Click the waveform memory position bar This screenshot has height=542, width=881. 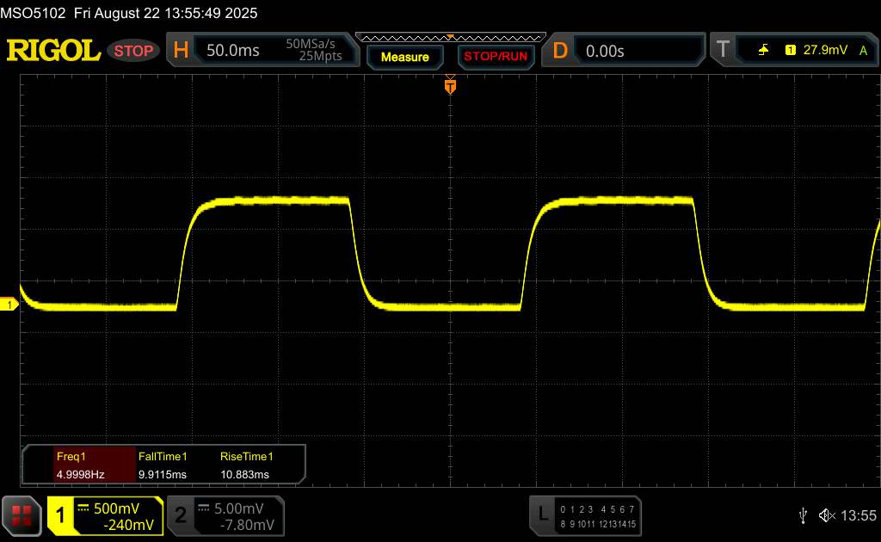[x=449, y=38]
